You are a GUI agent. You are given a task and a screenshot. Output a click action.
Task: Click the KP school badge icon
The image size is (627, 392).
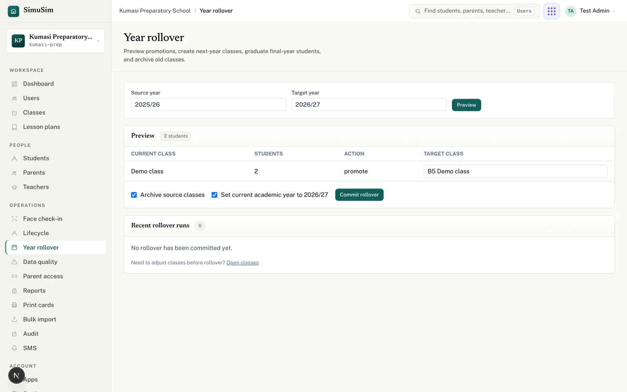(x=18, y=41)
